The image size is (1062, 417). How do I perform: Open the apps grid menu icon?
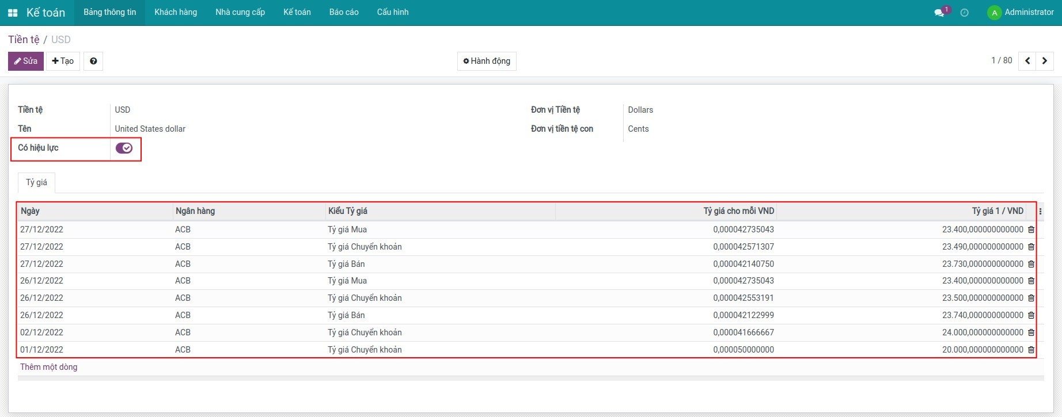coord(13,13)
